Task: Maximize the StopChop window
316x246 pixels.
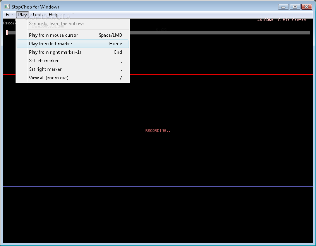Action: (x=295, y=7)
